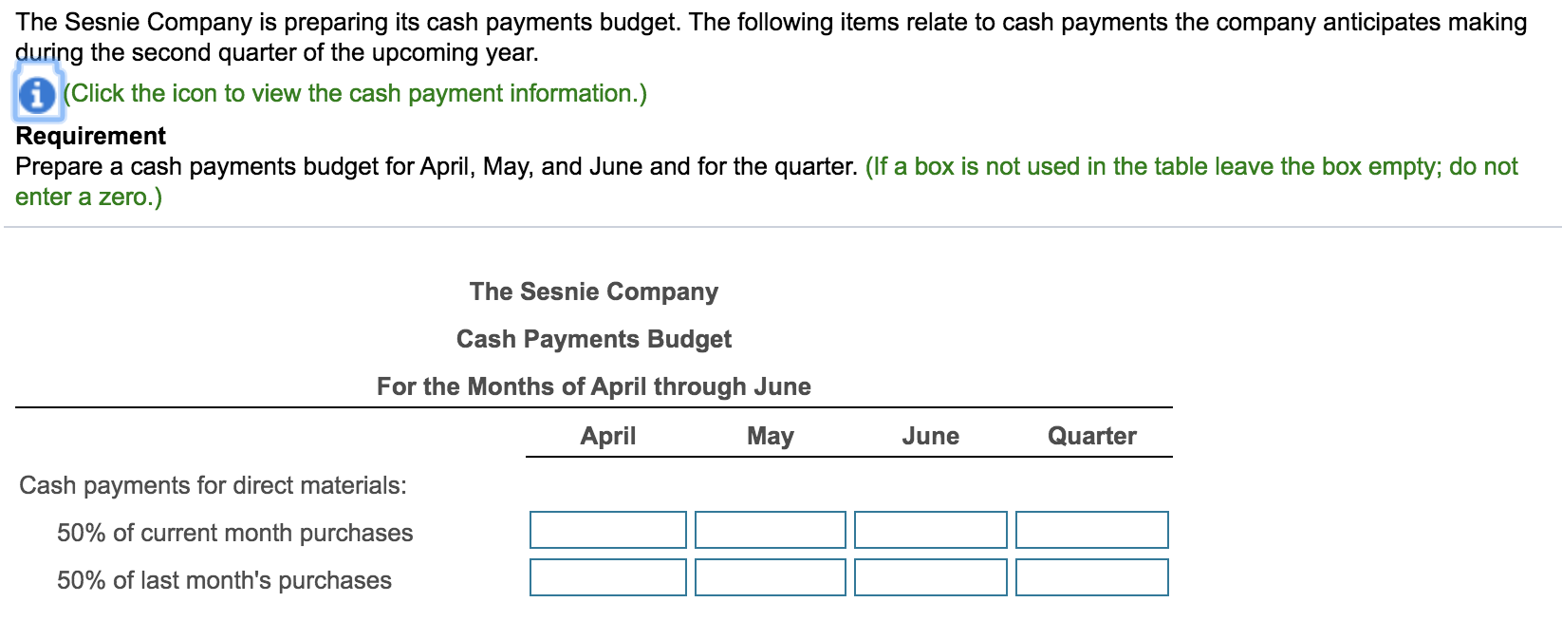Select April box for 50% of current month purchases
1562x621 pixels.
[608, 530]
